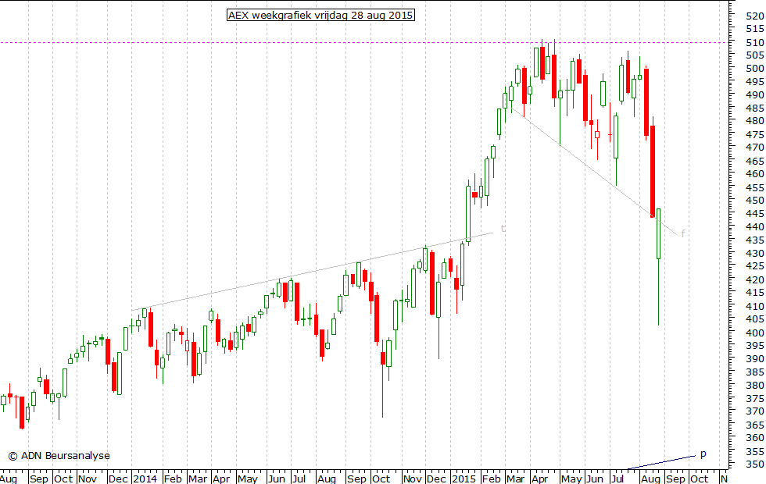Click the 390 price axis label
Image resolution: width=766 pixels, height=484 pixels.
pos(755,358)
